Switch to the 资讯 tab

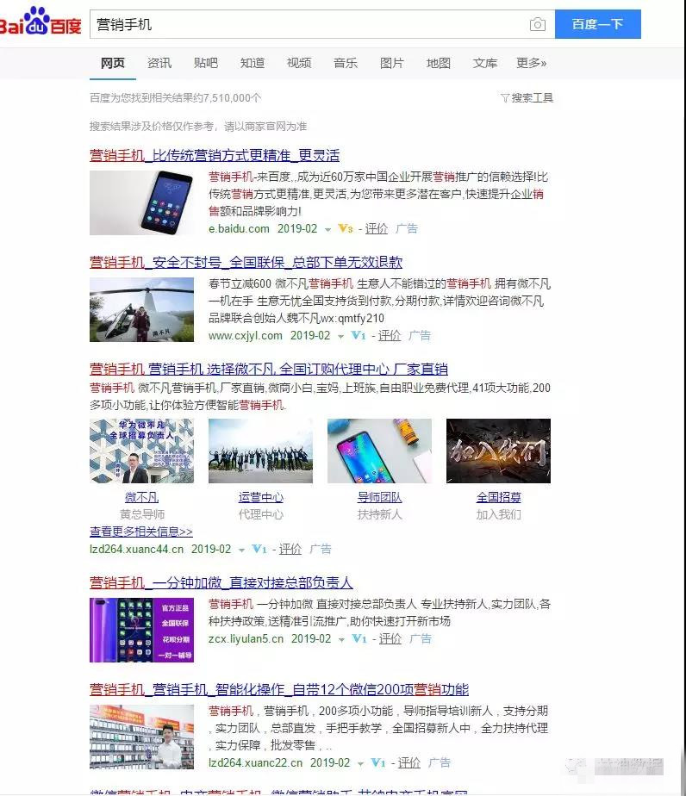pyautogui.click(x=159, y=63)
